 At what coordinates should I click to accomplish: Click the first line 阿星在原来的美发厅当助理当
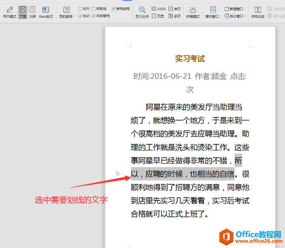pyautogui.click(x=194, y=107)
